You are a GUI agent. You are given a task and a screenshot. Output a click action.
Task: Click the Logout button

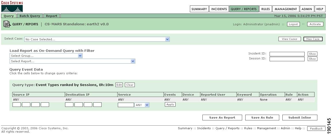pyautogui.click(x=293, y=24)
